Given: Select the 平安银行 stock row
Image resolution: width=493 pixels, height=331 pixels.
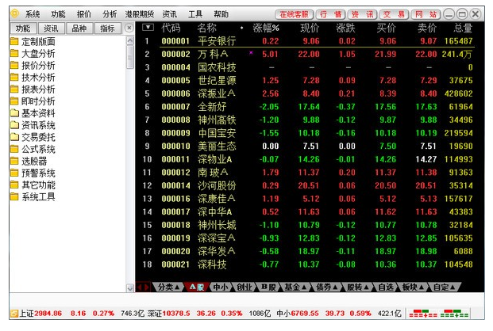Looking at the screenshot, I should click(306, 41).
